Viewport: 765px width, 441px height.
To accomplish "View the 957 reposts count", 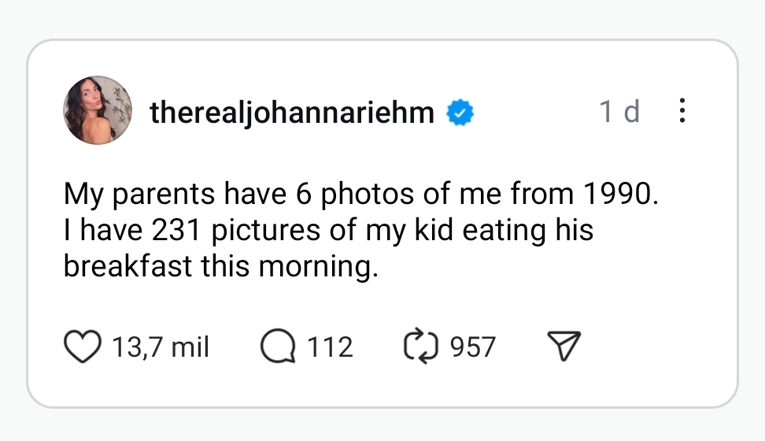I will (x=472, y=346).
